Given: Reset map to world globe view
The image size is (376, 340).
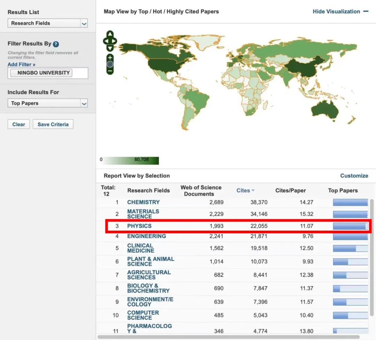Looking at the screenshot, I should point(110,64).
